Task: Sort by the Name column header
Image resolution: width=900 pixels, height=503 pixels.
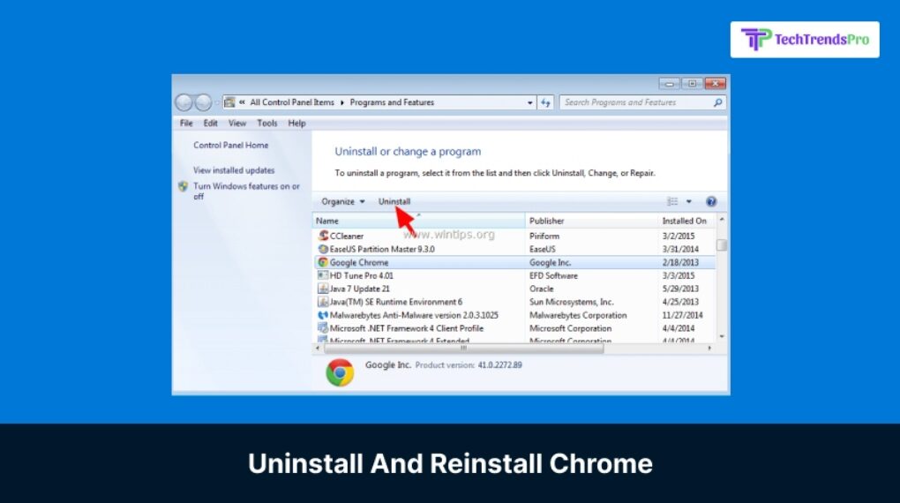Action: (x=418, y=221)
